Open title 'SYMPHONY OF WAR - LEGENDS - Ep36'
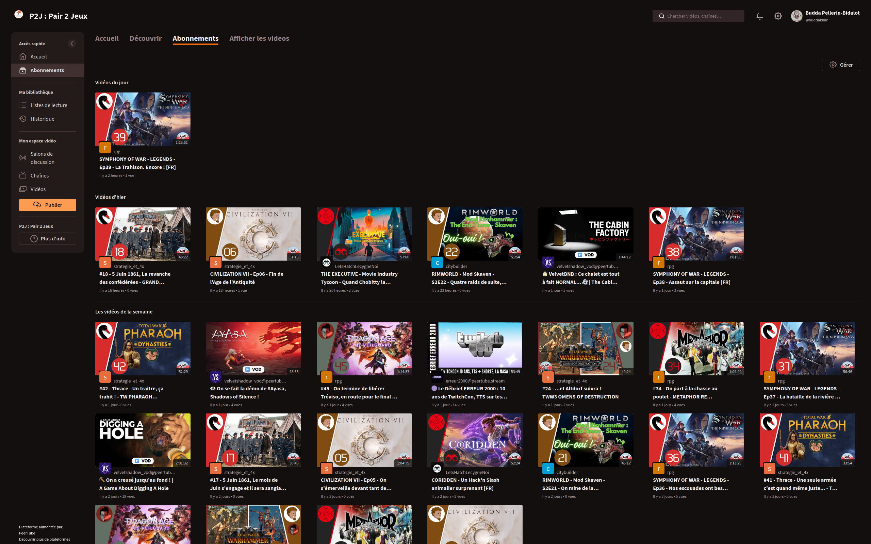 pos(691,484)
